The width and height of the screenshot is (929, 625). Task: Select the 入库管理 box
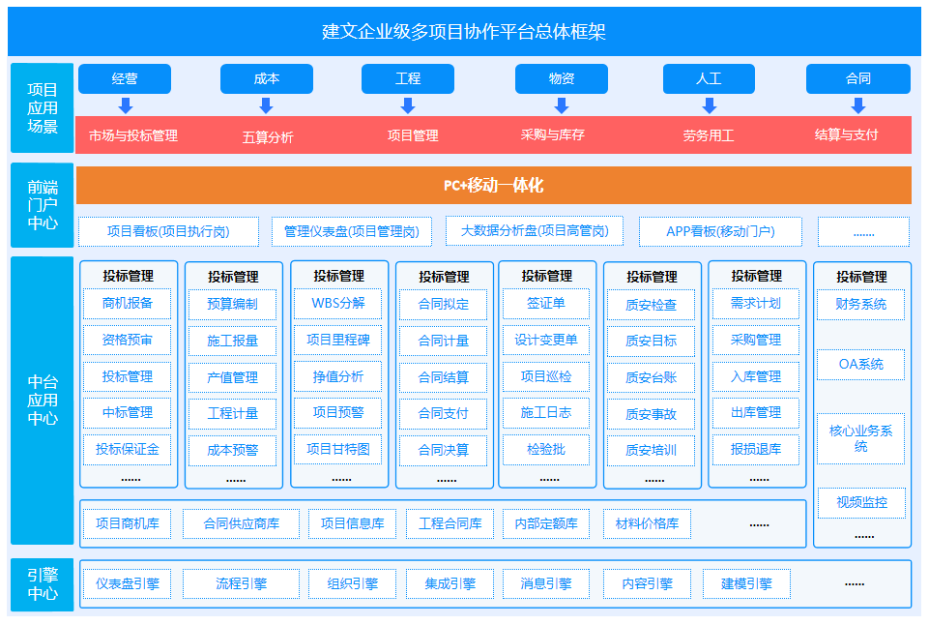tap(755, 376)
